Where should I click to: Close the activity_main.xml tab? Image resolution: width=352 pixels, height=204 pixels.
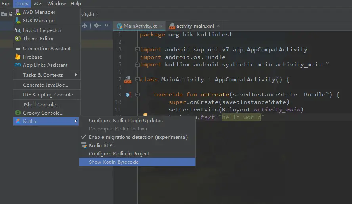[x=218, y=26]
